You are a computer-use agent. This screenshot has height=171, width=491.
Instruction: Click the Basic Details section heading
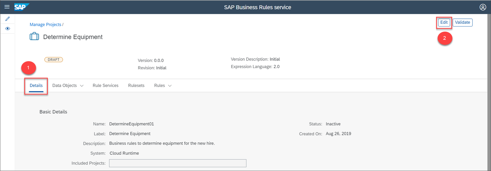[53, 112]
